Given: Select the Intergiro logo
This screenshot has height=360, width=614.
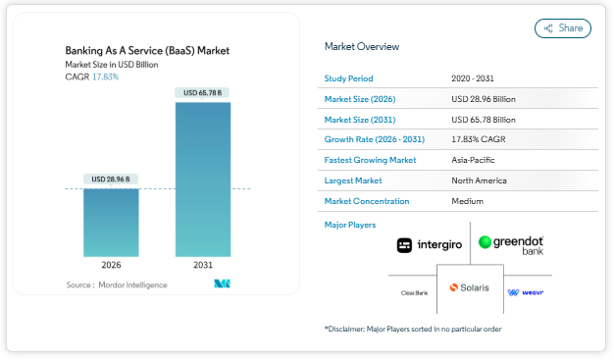Looking at the screenshot, I should 430,245.
